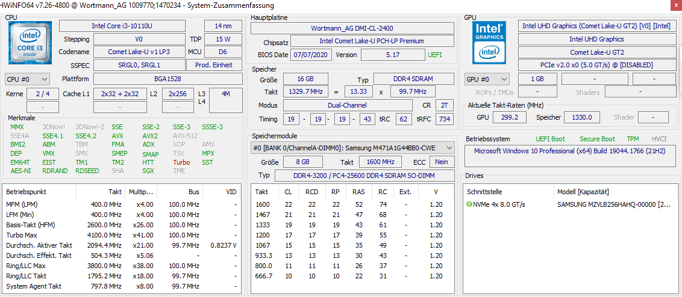The image size is (682, 297).
Task: Click the Kerne value 2 / 4
Action: (x=43, y=94)
